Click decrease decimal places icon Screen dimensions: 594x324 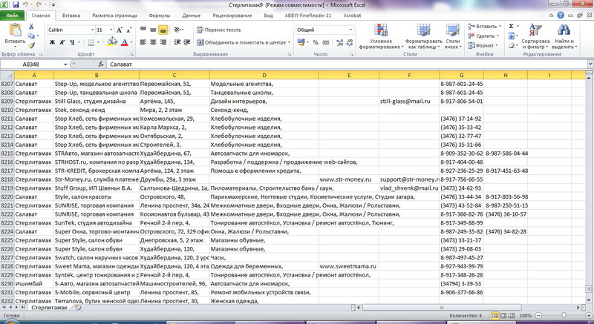point(350,42)
